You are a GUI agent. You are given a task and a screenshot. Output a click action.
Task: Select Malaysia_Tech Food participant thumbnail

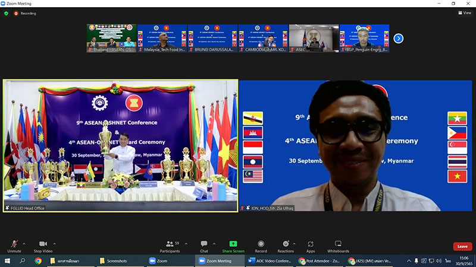(x=162, y=39)
